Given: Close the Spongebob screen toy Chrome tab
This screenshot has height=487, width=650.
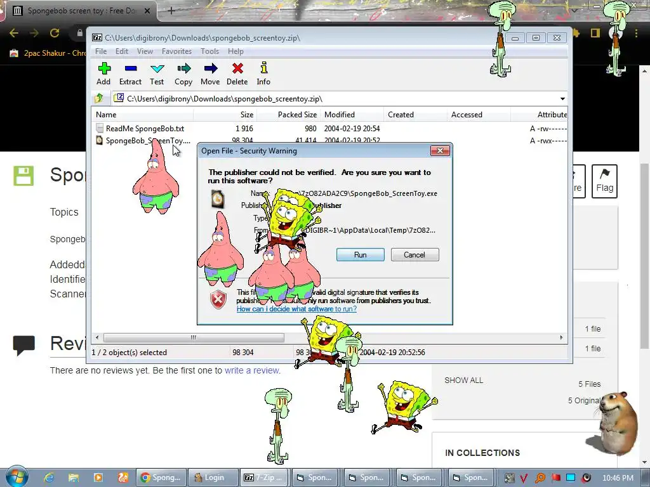Looking at the screenshot, I should (x=147, y=11).
